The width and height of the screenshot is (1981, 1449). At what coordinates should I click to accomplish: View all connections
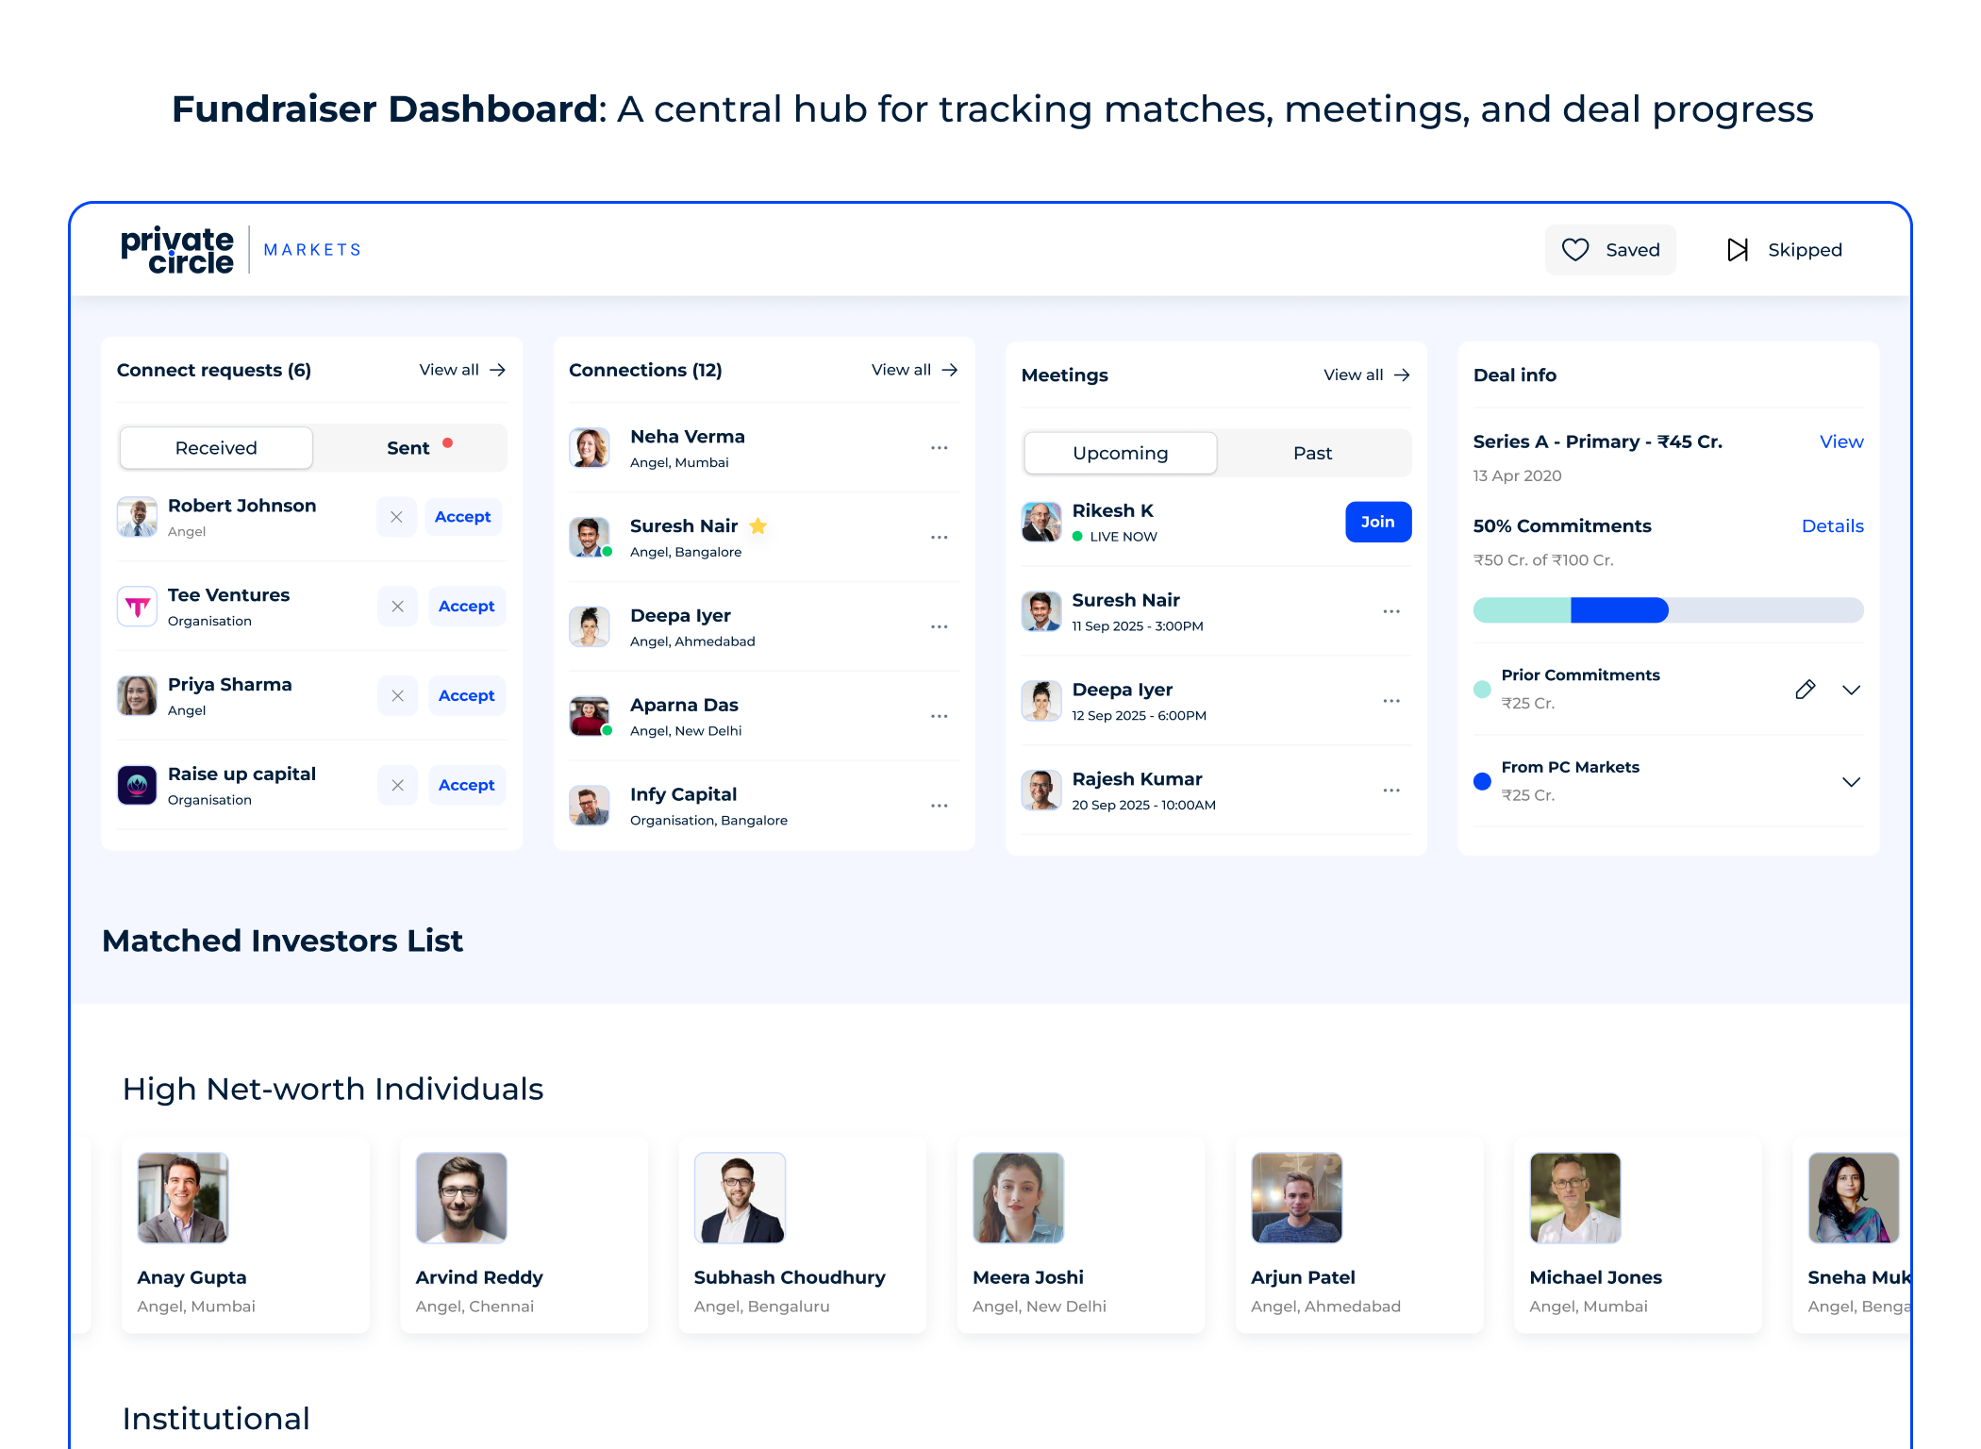click(x=914, y=370)
